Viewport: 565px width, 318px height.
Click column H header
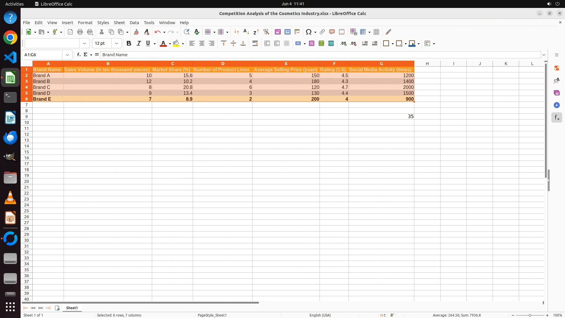coord(427,64)
